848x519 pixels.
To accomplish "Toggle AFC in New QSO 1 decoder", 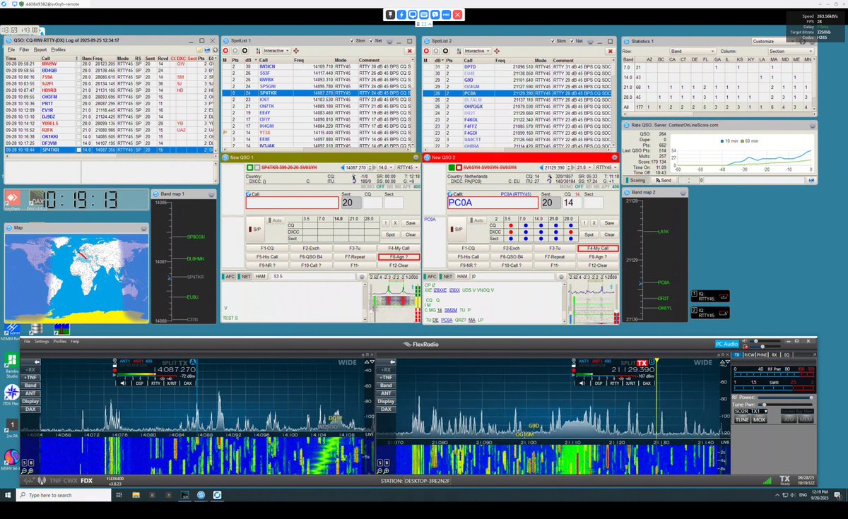I will click(x=230, y=277).
